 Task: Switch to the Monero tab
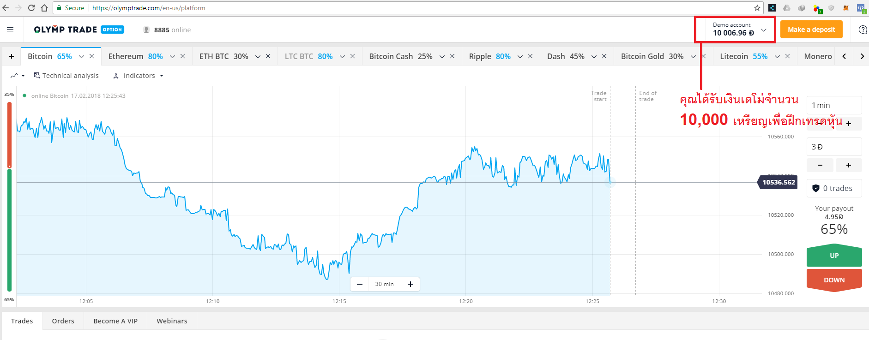pos(818,56)
